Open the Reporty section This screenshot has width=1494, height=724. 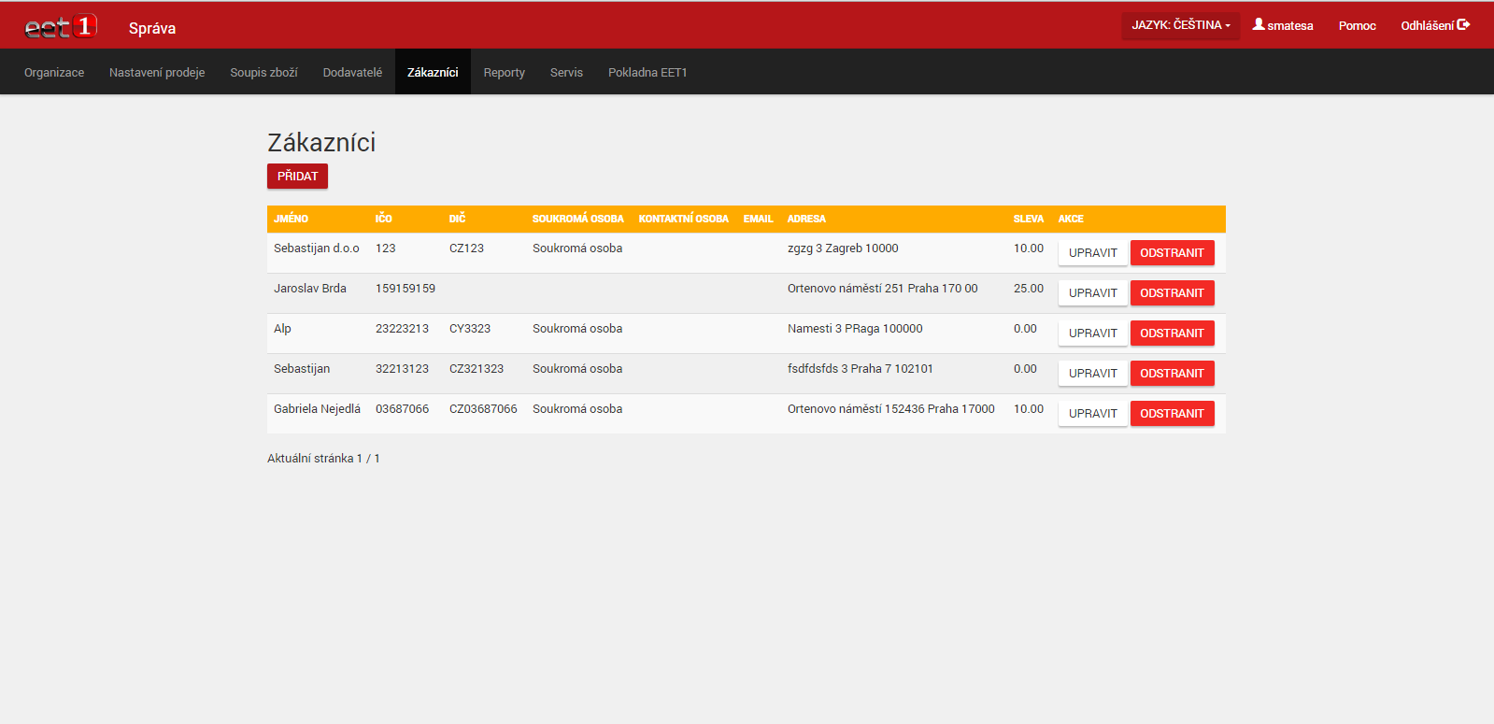[504, 72]
